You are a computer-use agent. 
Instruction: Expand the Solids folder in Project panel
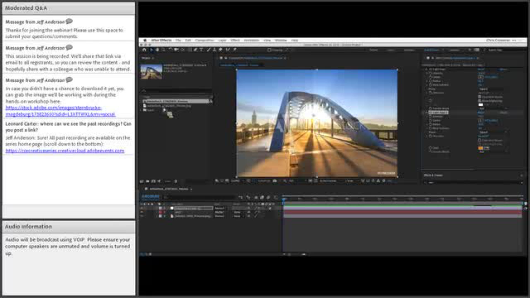pos(141,110)
